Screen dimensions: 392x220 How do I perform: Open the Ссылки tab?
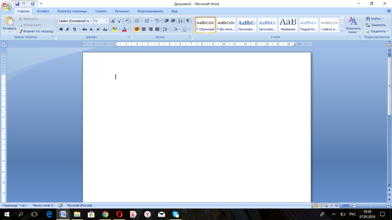click(x=101, y=11)
